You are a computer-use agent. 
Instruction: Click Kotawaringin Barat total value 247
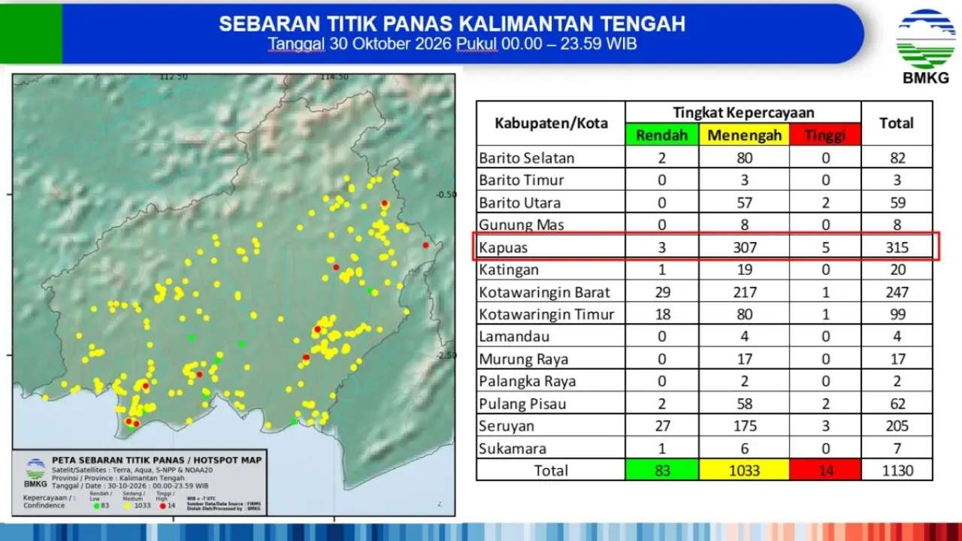pos(897,292)
